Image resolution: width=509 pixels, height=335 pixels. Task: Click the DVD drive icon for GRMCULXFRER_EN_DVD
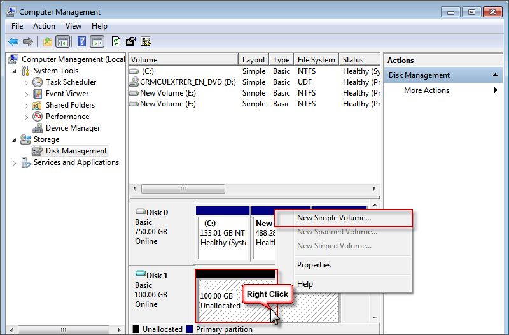[134, 82]
